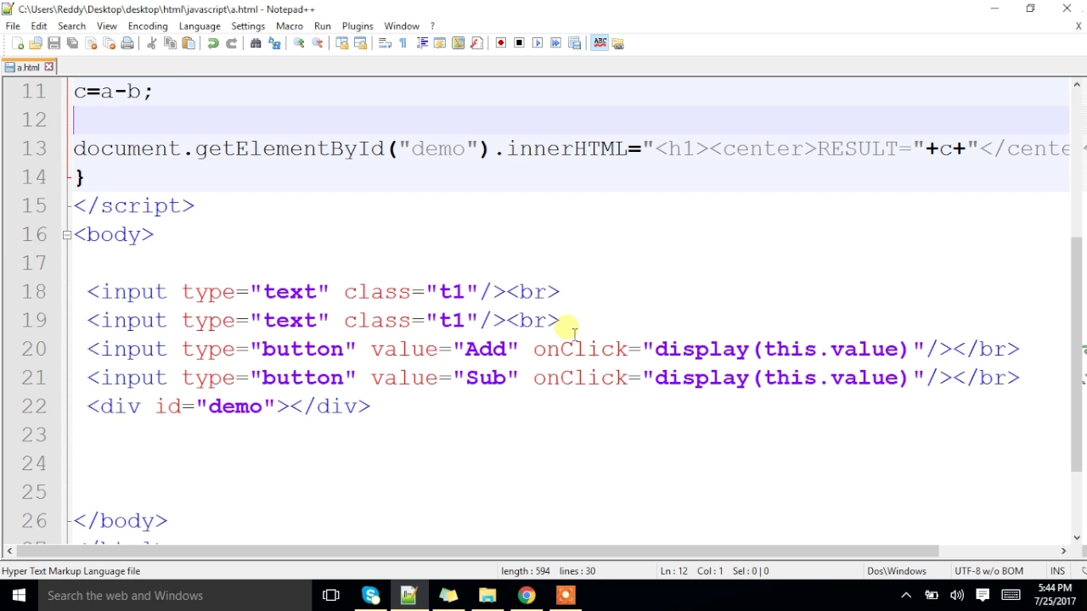Save the file with the Save icon

(x=54, y=43)
